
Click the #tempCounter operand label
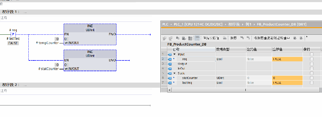click(x=47, y=43)
